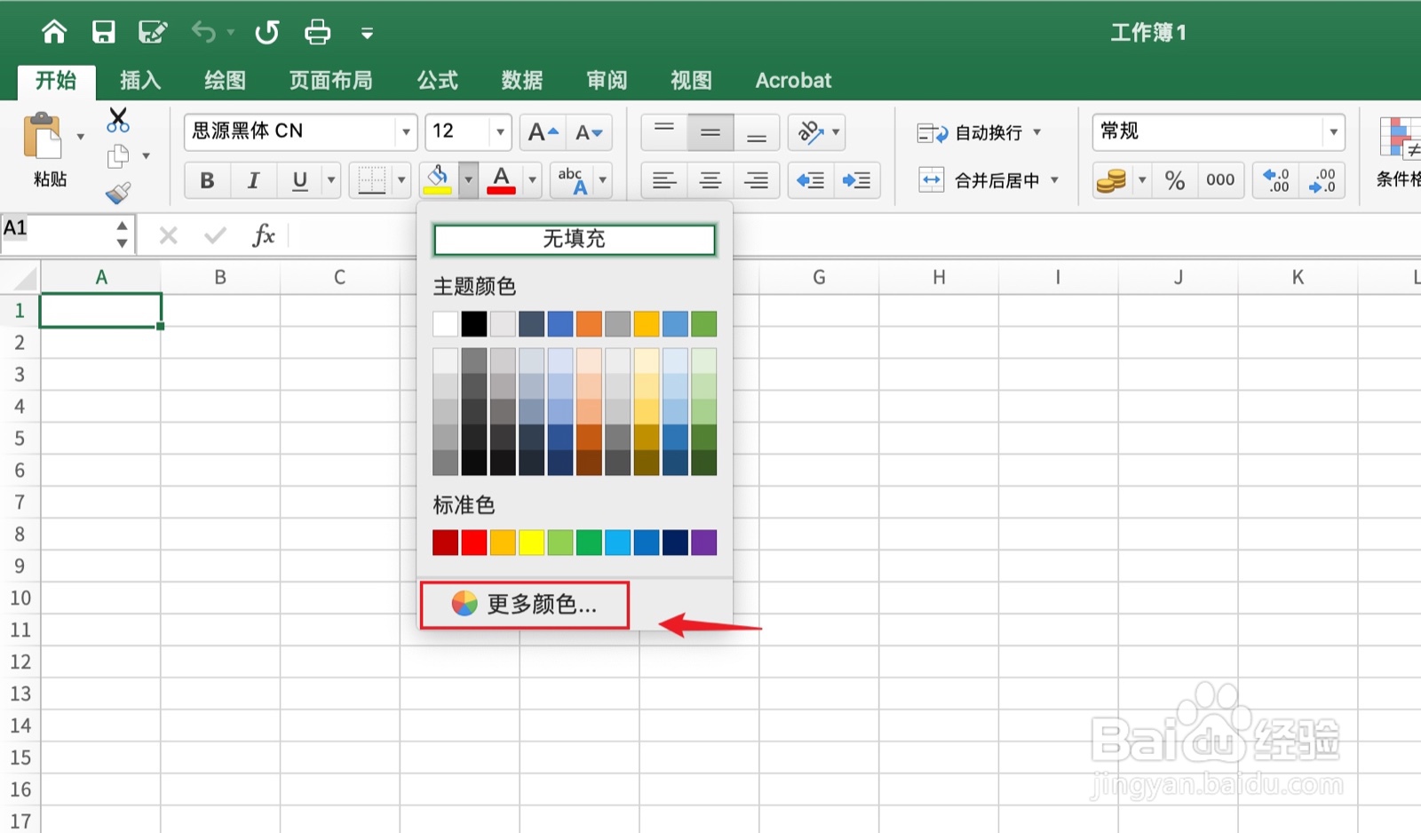Decrease indent of cell content
The height and width of the screenshot is (833, 1421).
(x=811, y=180)
